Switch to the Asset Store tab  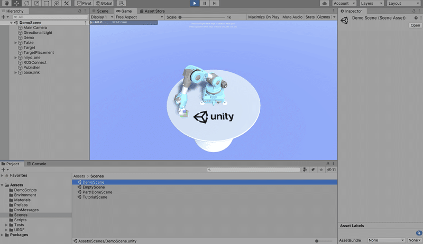tap(152, 11)
